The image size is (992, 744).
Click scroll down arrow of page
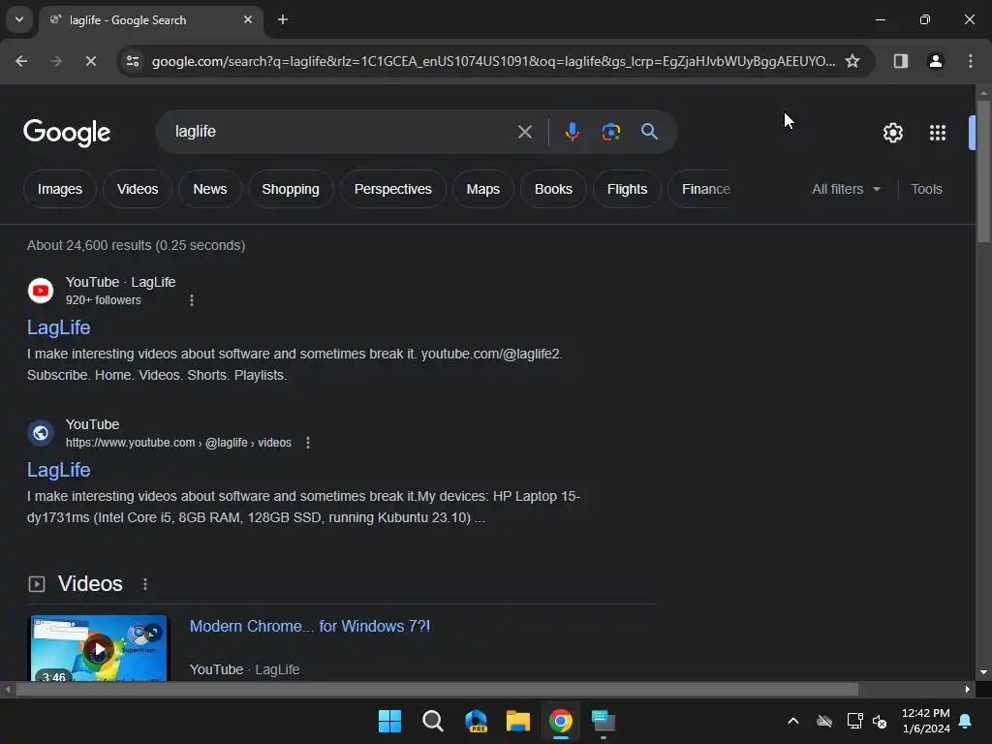(x=983, y=672)
